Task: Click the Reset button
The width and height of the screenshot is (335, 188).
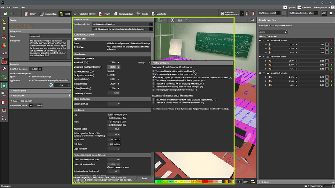Action: (145, 178)
